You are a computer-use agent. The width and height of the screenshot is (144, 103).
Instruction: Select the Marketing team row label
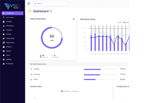[x=37, y=69]
